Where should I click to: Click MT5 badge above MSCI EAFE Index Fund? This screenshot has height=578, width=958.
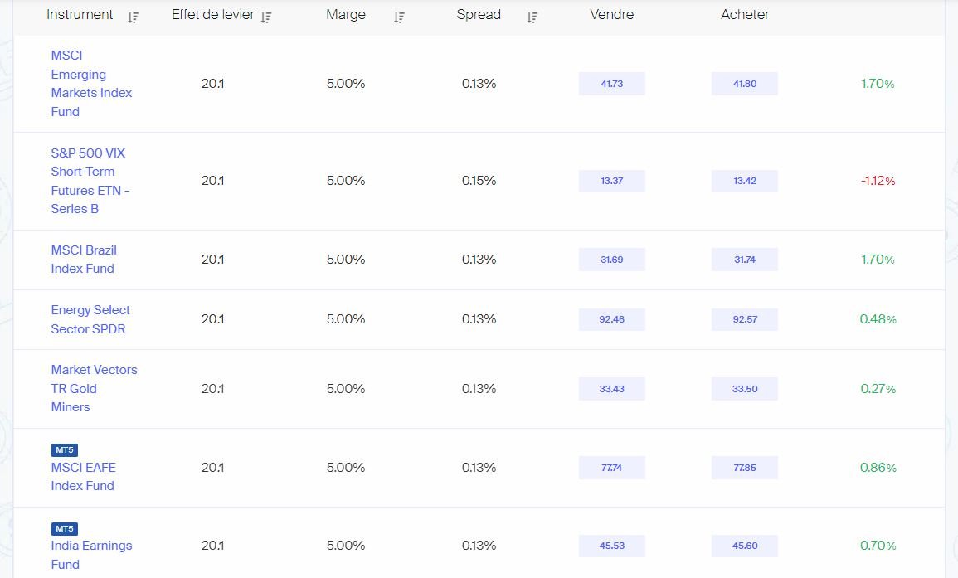click(64, 450)
